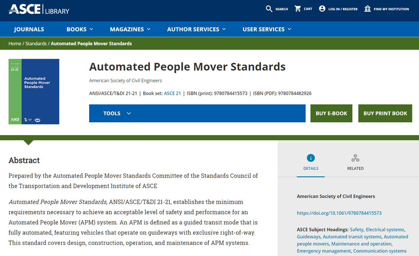Click the Buy E-Book button
419x256 pixels.
pos(331,113)
